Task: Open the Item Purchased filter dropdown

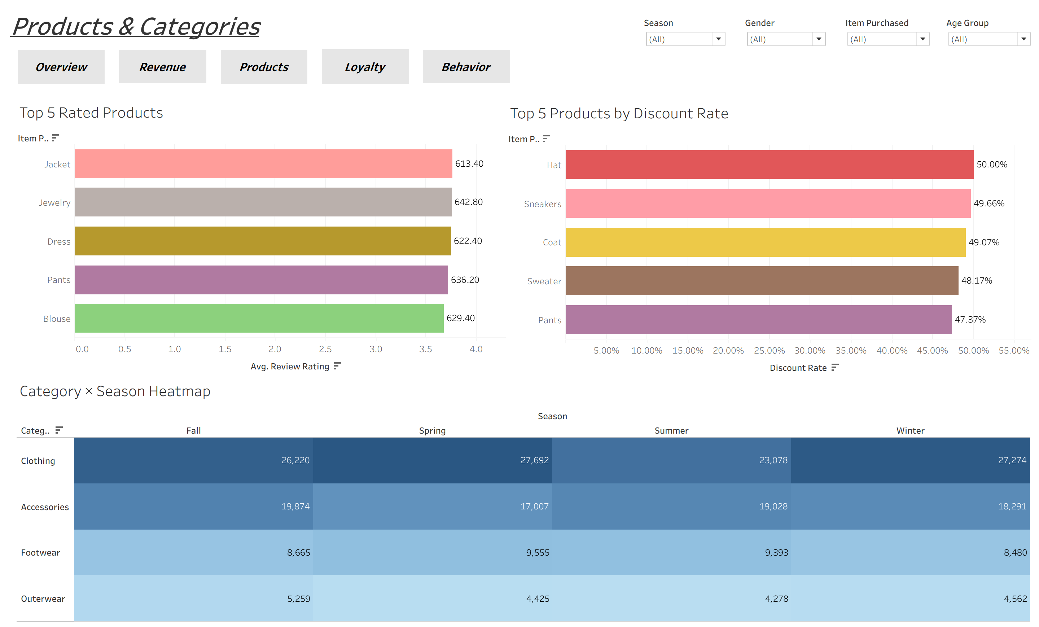Action: (888, 39)
